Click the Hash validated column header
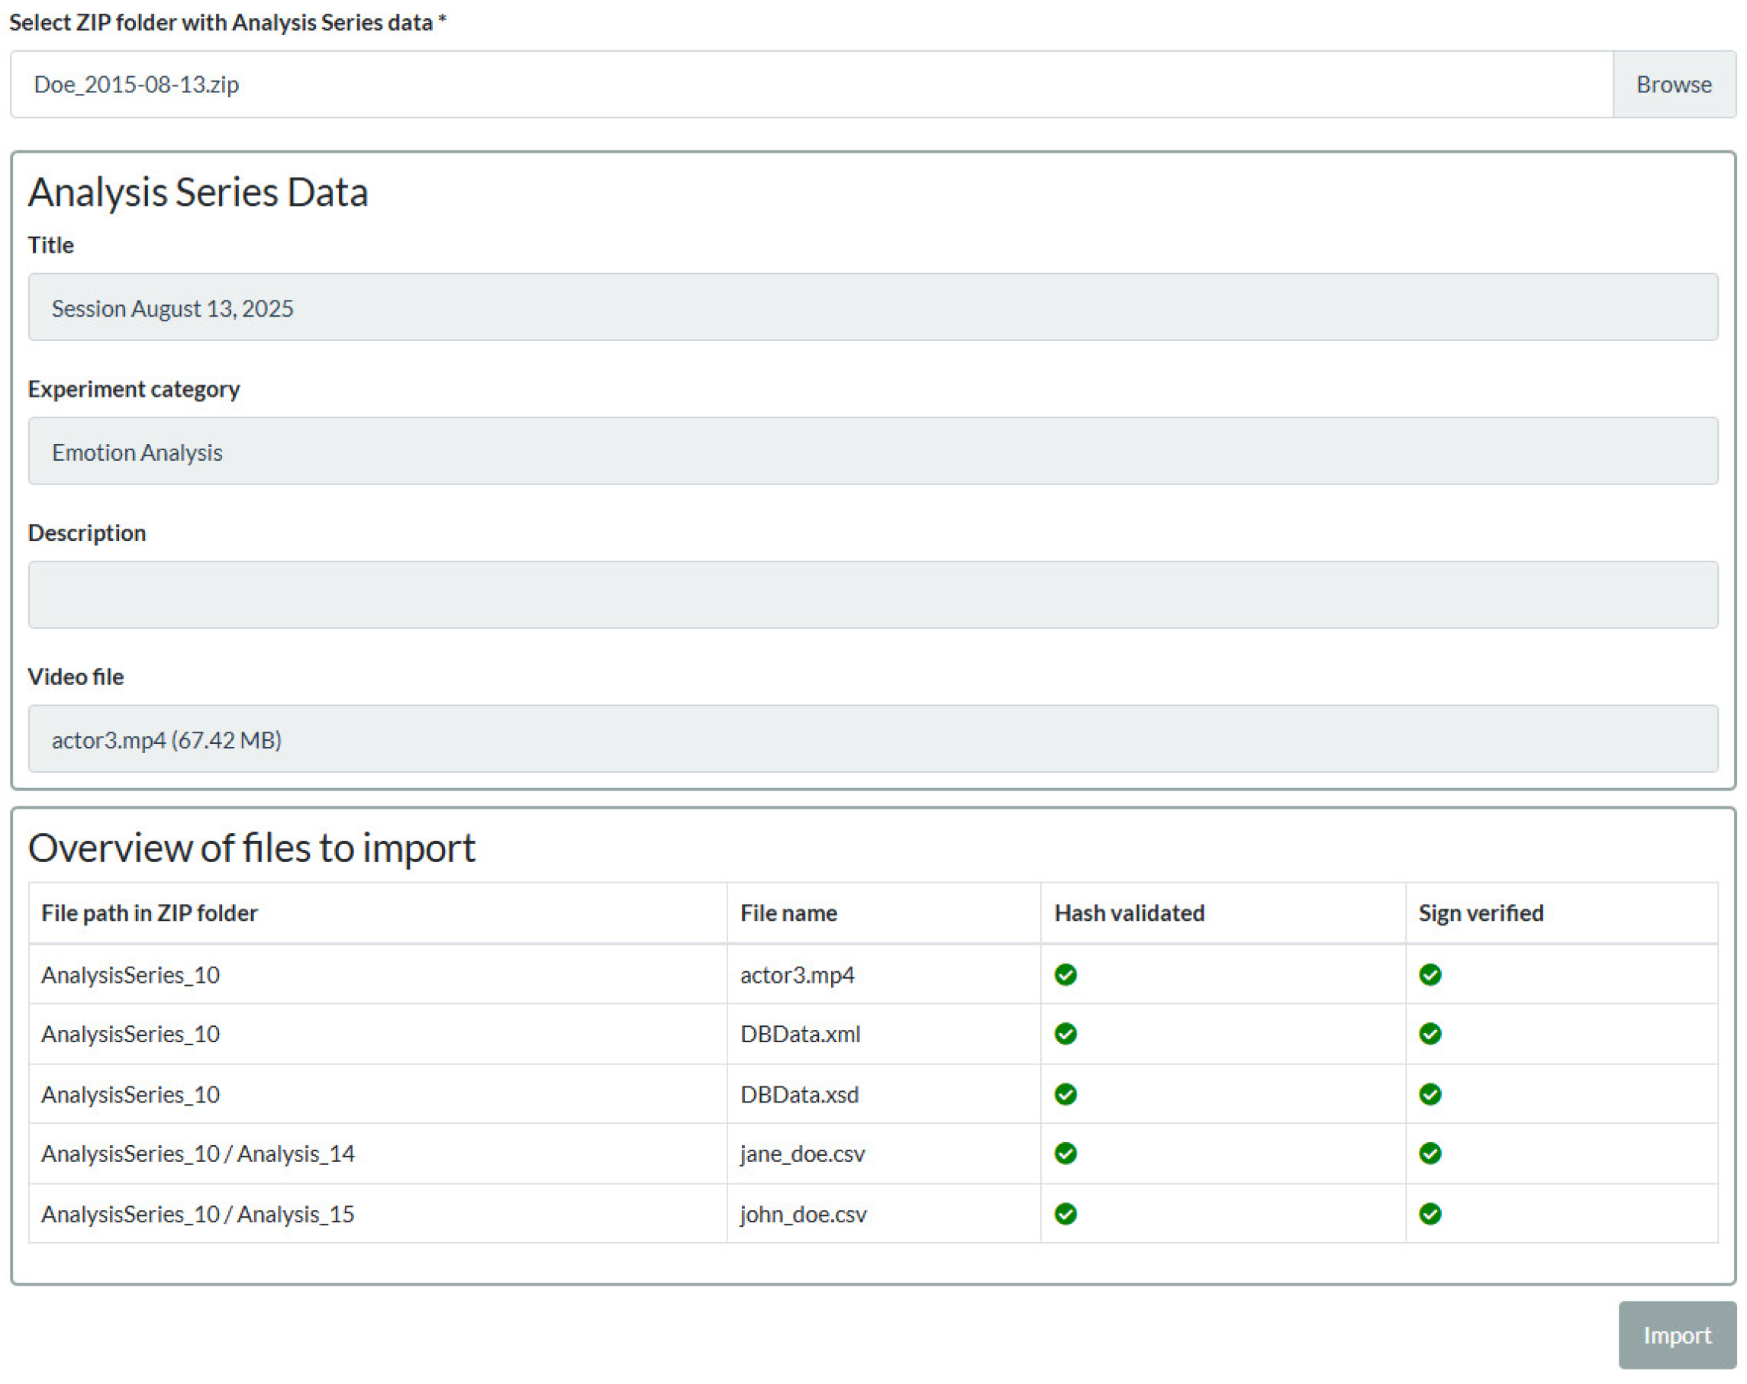Screen dimensions: 1747x1384 tap(1129, 912)
